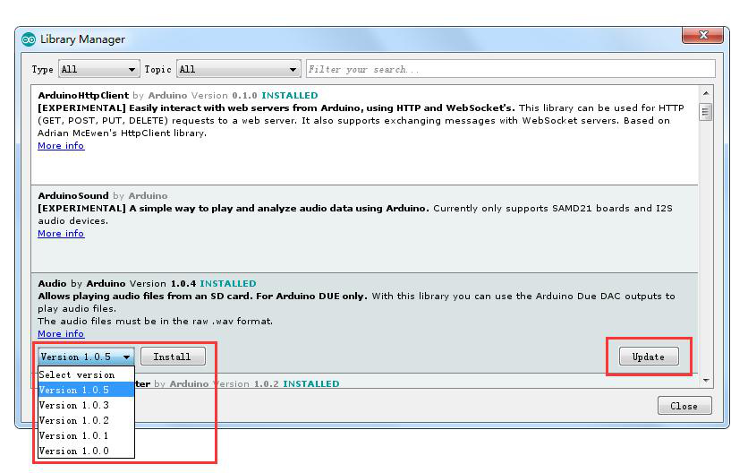Click the scrollbar up arrow
The width and height of the screenshot is (748, 473).
[706, 93]
